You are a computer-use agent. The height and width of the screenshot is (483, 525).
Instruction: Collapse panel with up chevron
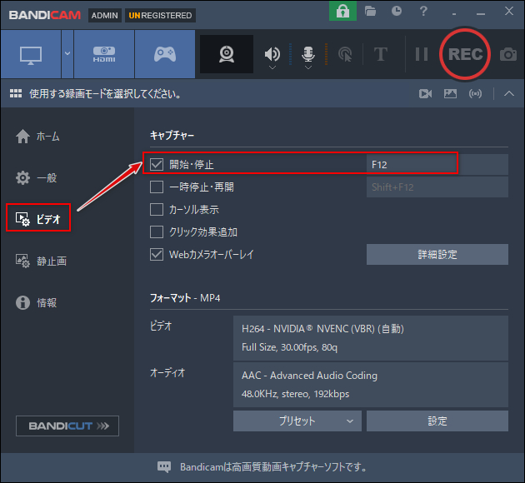pos(509,93)
